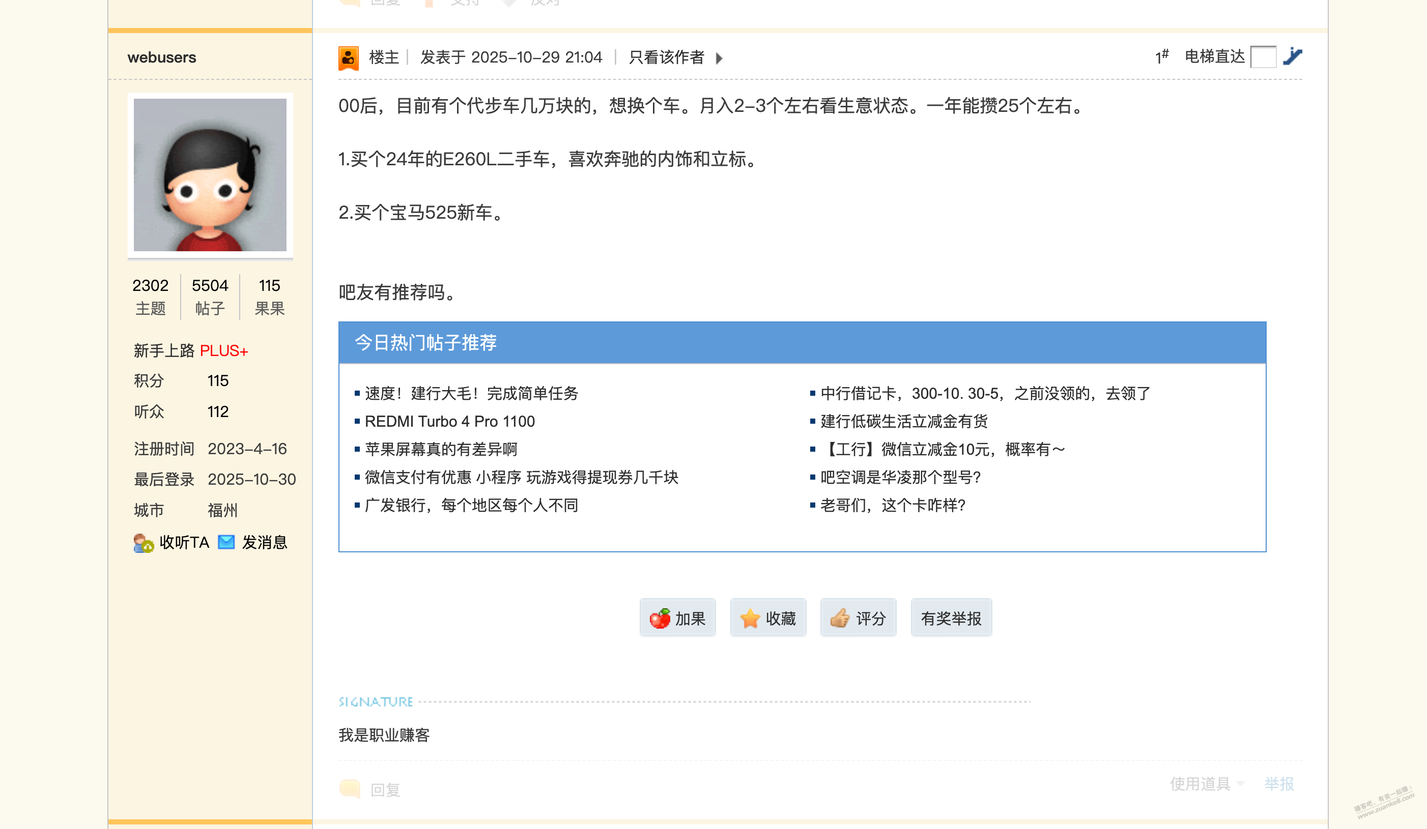The width and height of the screenshot is (1427, 829).
Task: Click the 收听TA follow user icon
Action: (144, 543)
